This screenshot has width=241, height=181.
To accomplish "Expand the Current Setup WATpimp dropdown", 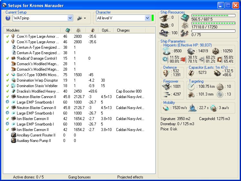I will coord(70,18).
